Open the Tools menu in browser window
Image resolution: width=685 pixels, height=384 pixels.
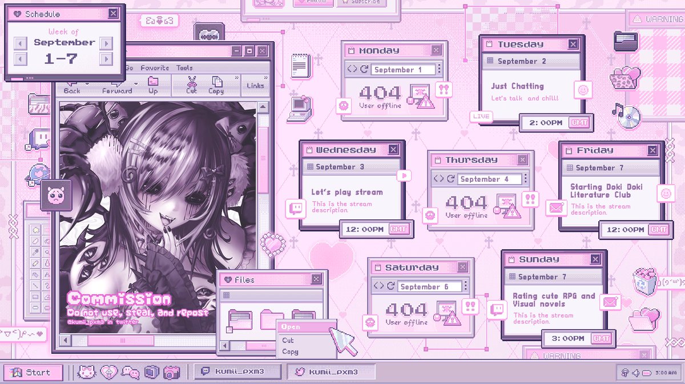pos(184,67)
